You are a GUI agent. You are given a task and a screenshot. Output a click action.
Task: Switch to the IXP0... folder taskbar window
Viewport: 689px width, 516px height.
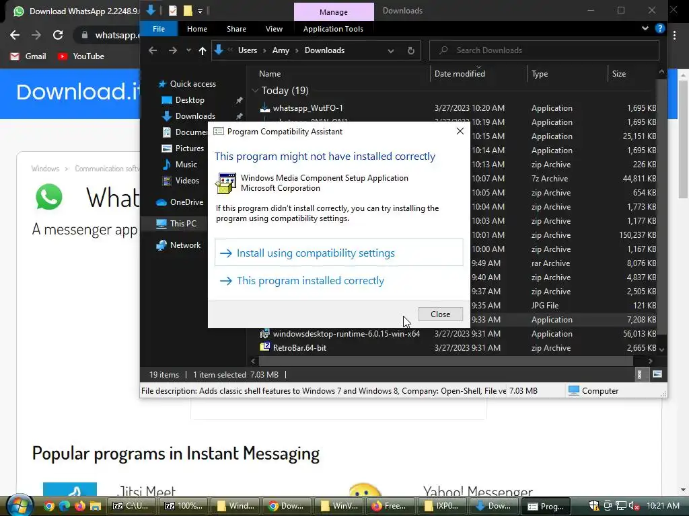pyautogui.click(x=443, y=506)
